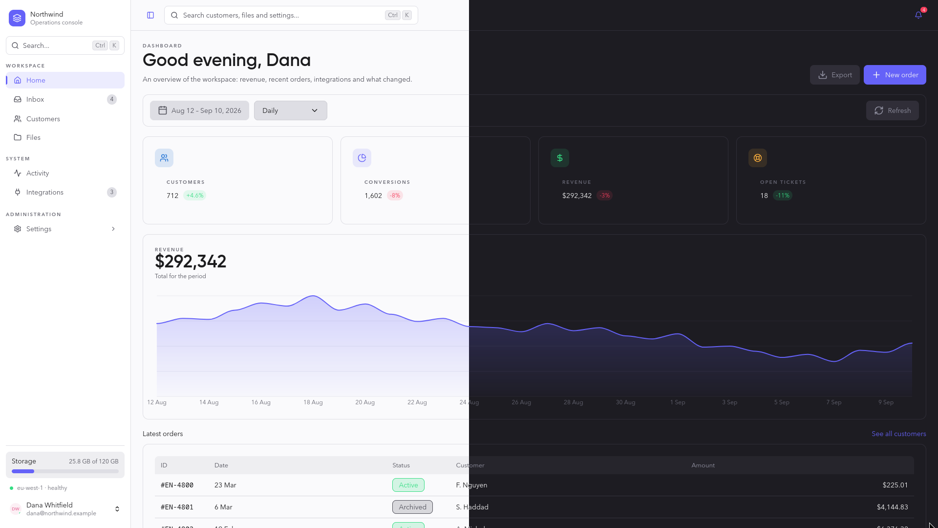Focus the top search customers field
This screenshot has width=938, height=528.
pos(291,15)
